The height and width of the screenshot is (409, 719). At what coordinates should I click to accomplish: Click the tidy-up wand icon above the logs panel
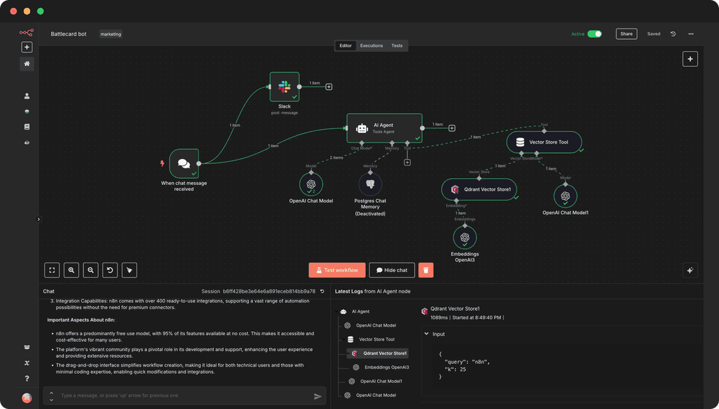[x=690, y=270]
